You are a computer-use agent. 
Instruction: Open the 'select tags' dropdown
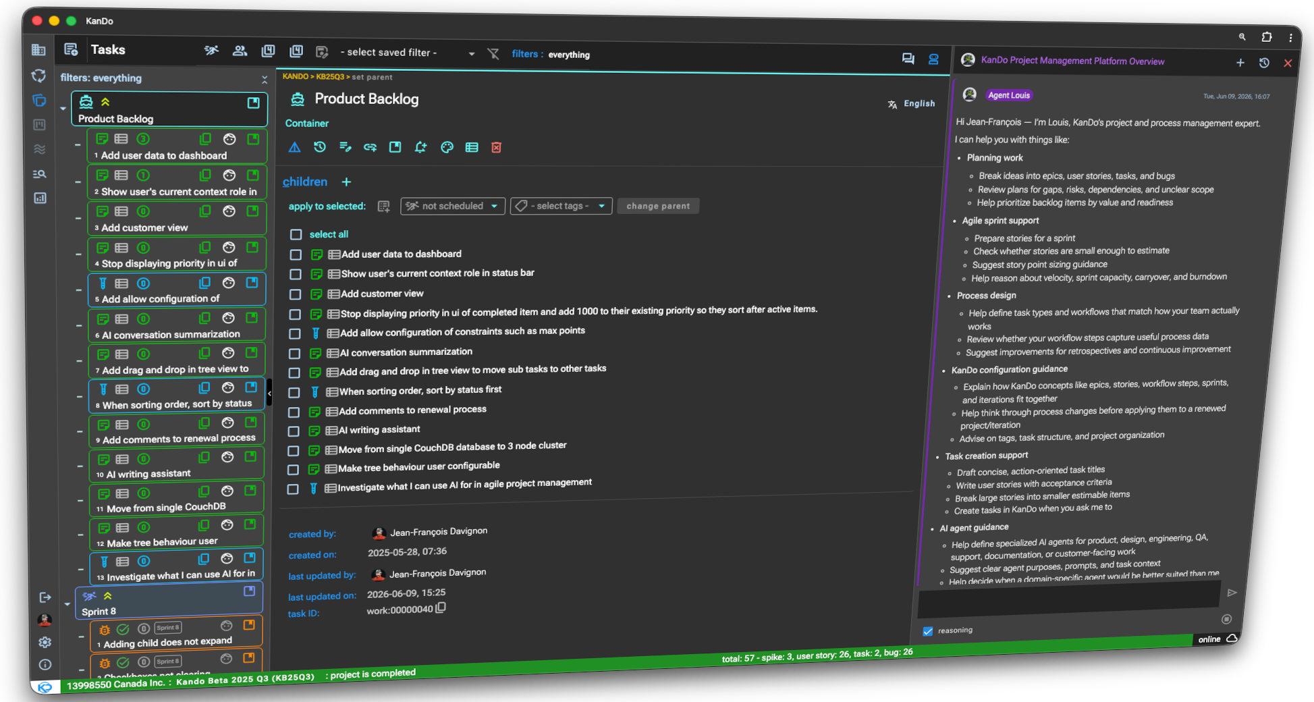[x=561, y=206]
